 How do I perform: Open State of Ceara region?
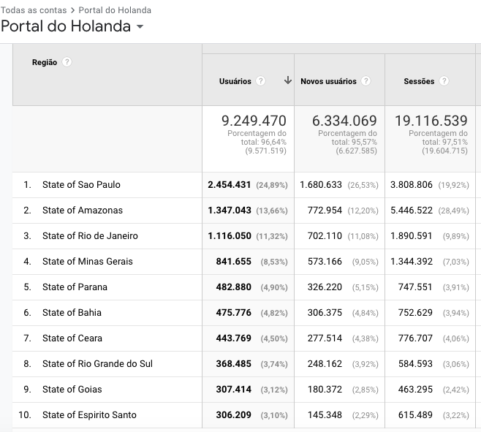tap(72, 338)
